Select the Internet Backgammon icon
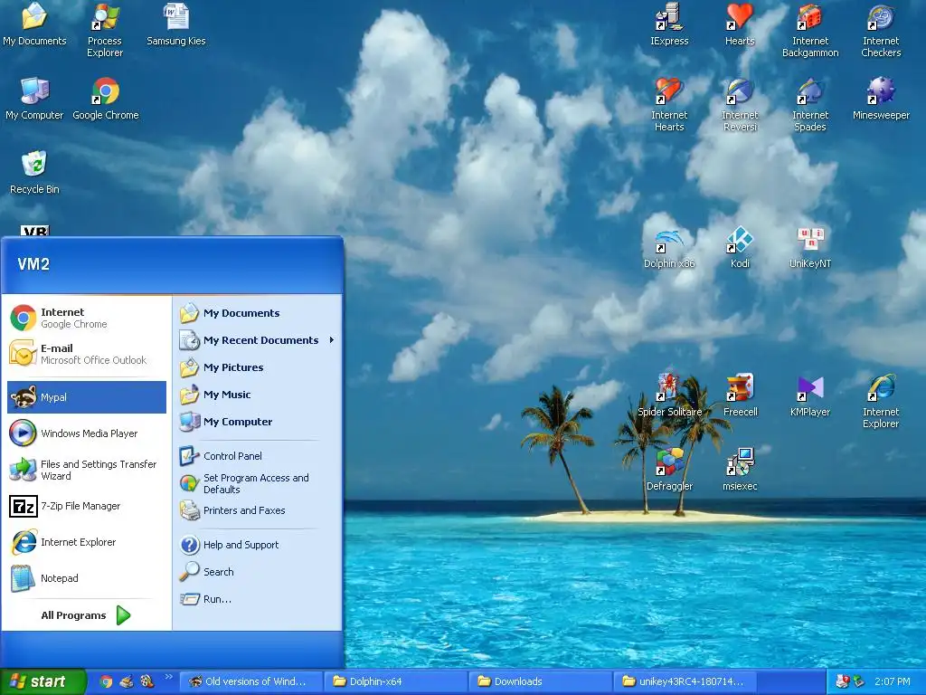Image resolution: width=926 pixels, height=695 pixels. (x=810, y=31)
